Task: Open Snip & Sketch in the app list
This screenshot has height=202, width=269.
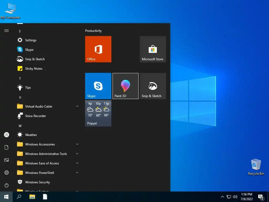Action: (x=48, y=59)
